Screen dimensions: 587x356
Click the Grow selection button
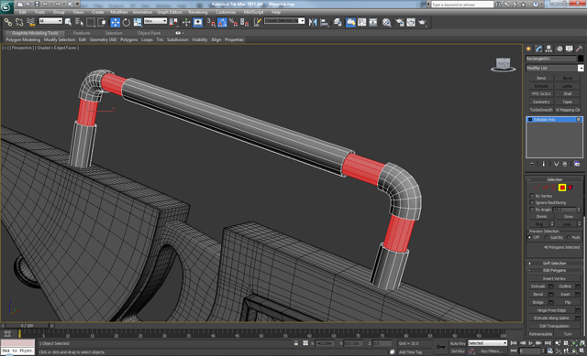(569, 217)
